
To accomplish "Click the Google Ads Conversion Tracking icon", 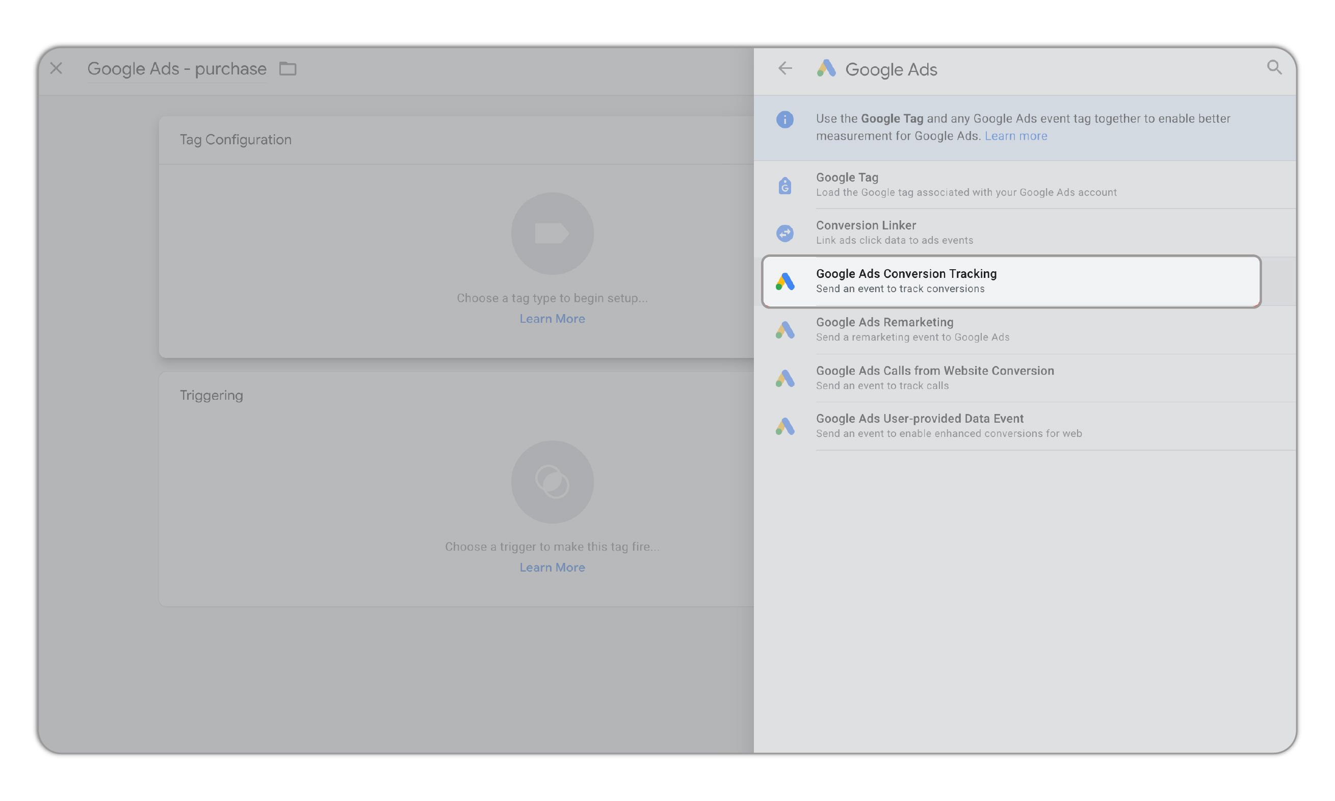I will pos(784,281).
